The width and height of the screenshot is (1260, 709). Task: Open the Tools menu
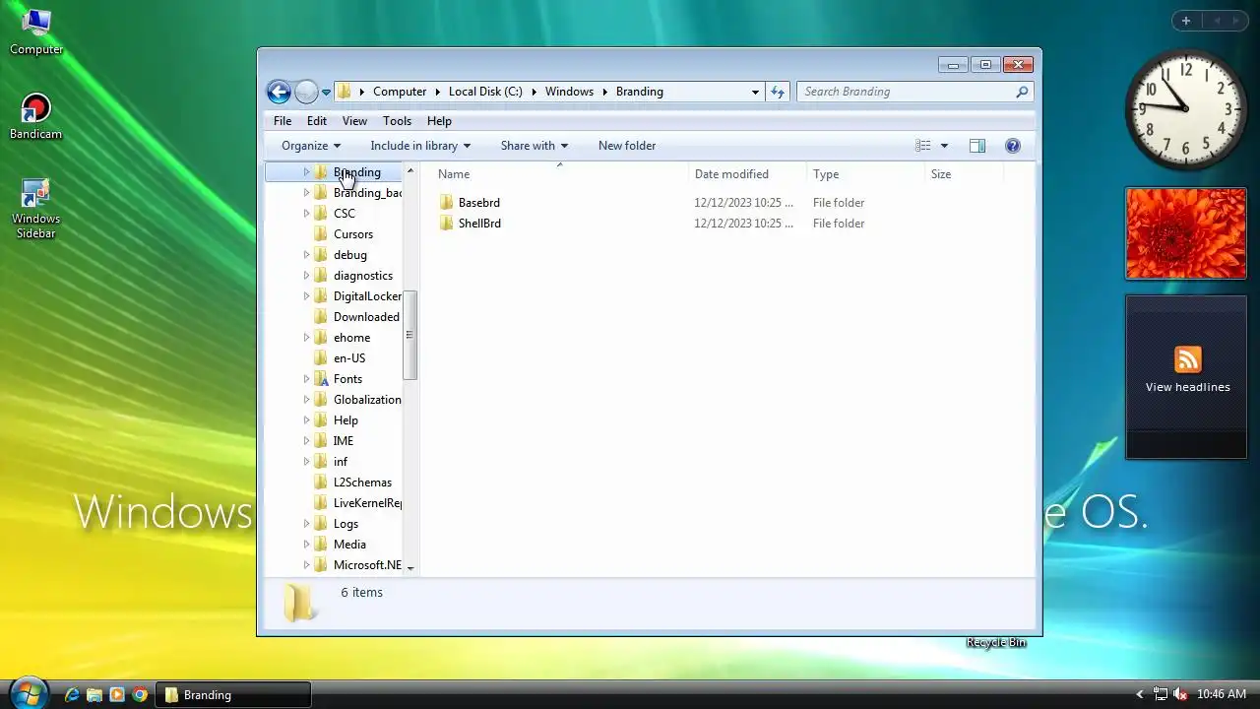(x=397, y=121)
